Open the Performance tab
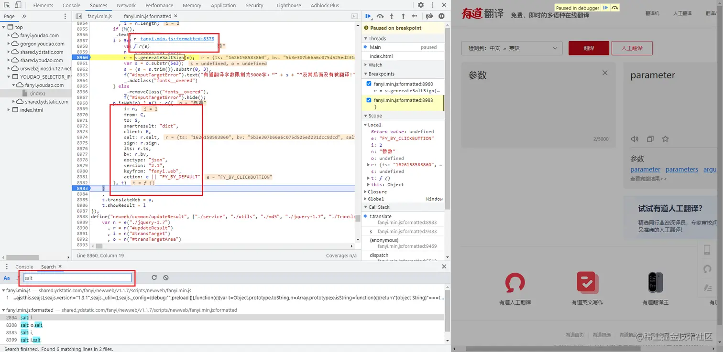Image resolution: width=723 pixels, height=352 pixels. point(159,5)
